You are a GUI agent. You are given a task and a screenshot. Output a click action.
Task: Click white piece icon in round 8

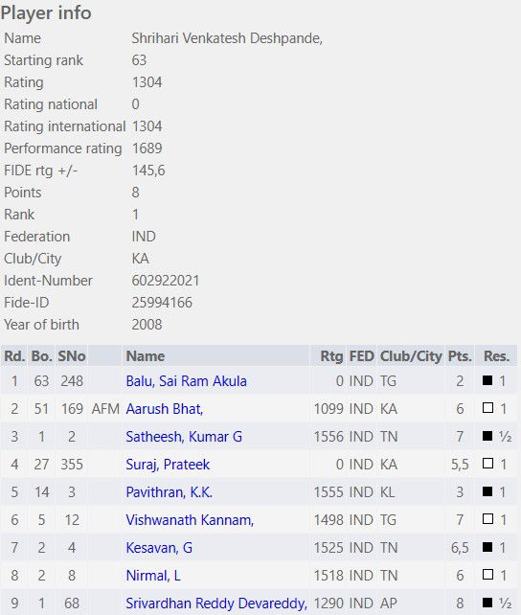[x=487, y=575]
